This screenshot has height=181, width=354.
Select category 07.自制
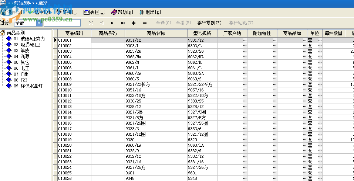click(x=21, y=74)
